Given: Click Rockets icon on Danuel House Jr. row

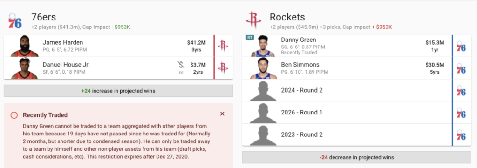Looking at the screenshot, I should click(x=223, y=67).
